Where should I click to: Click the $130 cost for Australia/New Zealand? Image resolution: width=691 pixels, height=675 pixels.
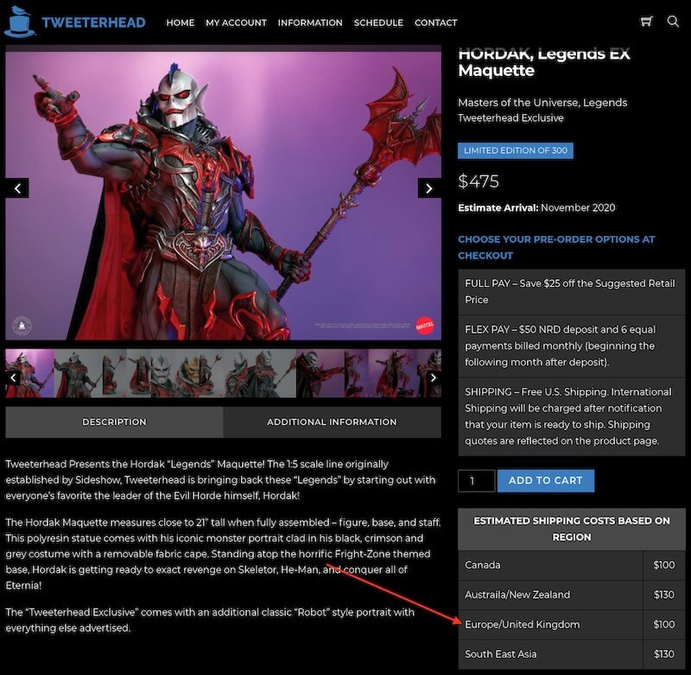click(664, 595)
